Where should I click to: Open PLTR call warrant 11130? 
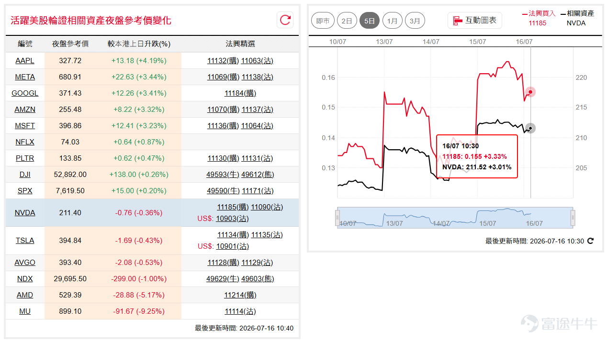223,158
